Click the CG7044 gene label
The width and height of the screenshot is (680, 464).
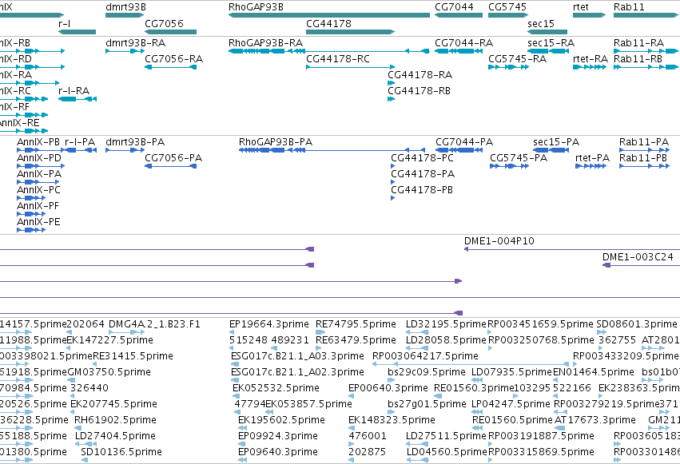pos(454,7)
